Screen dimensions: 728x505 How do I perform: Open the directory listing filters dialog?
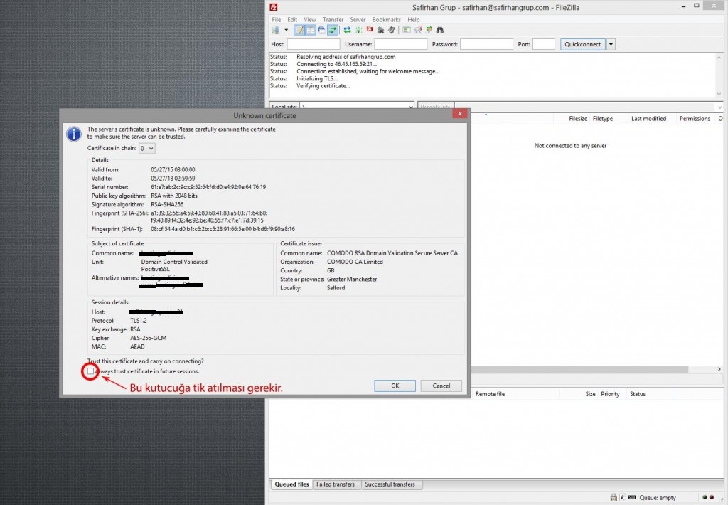click(407, 30)
